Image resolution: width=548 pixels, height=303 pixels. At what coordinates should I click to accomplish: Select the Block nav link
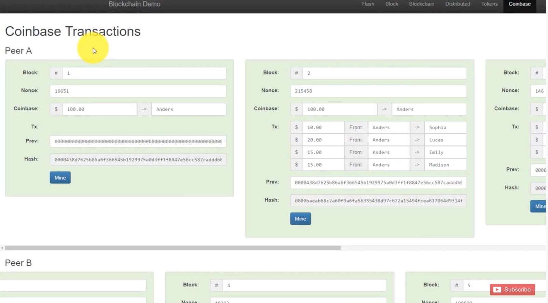coord(392,4)
